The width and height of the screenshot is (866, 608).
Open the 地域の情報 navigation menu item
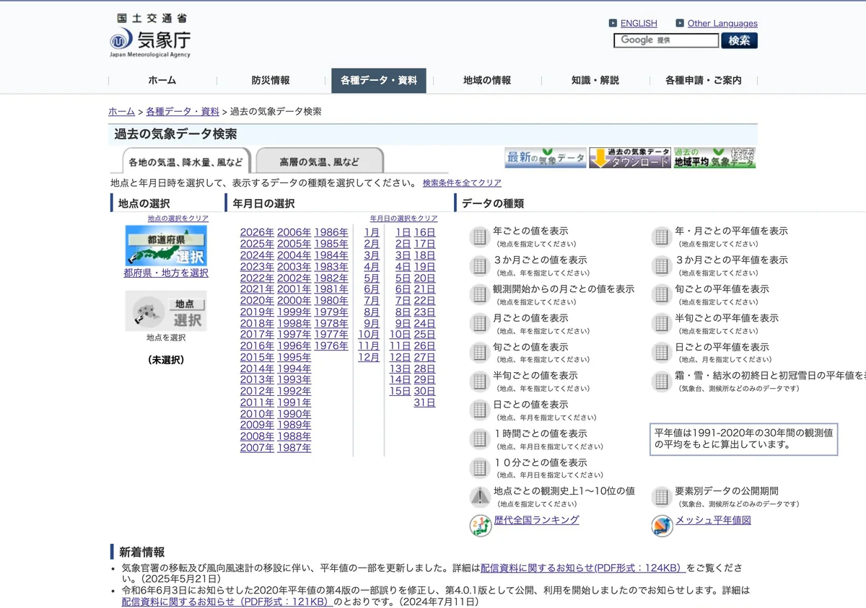coord(487,80)
